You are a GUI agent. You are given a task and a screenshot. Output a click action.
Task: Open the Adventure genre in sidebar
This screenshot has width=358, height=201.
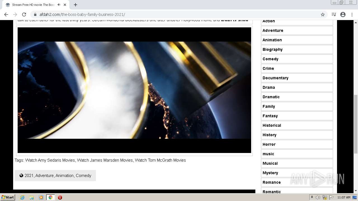coord(297,30)
